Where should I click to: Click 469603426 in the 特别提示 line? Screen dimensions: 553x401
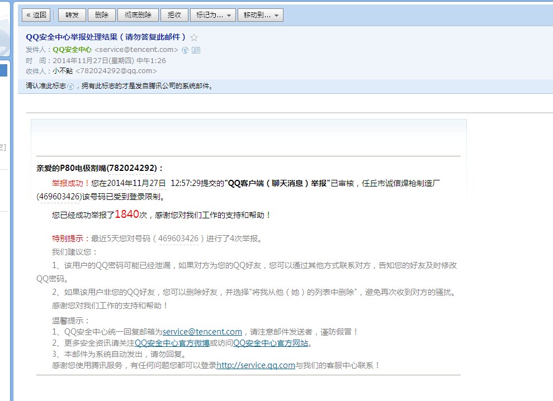178,238
